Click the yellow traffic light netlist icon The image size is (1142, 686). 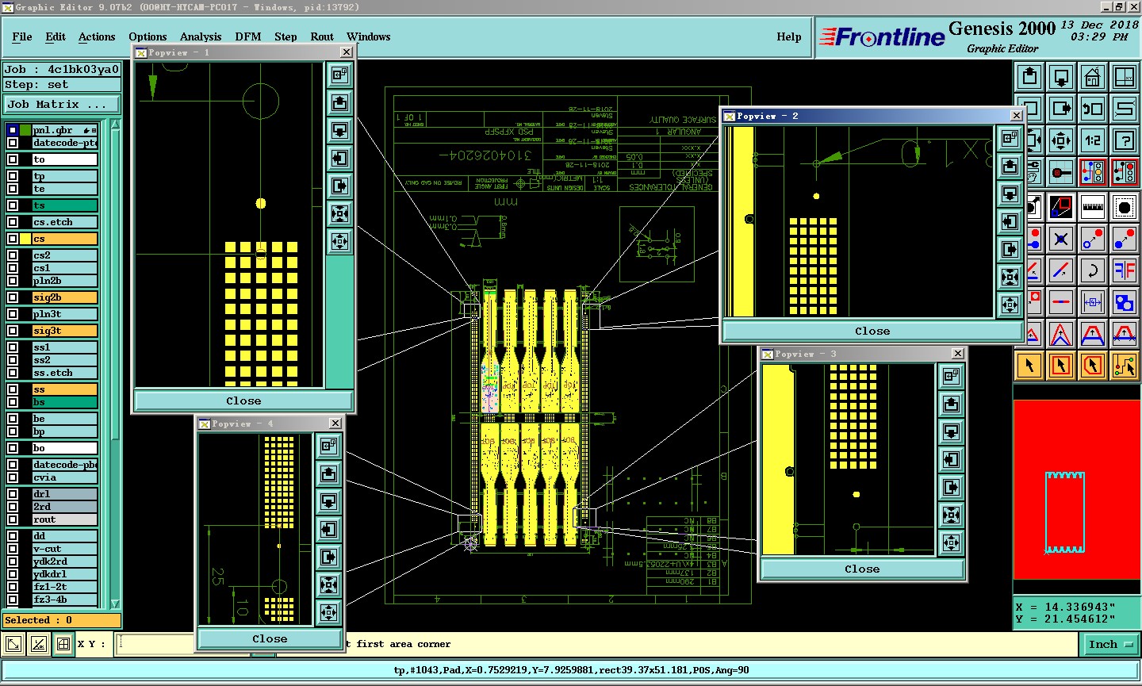pos(1092,172)
